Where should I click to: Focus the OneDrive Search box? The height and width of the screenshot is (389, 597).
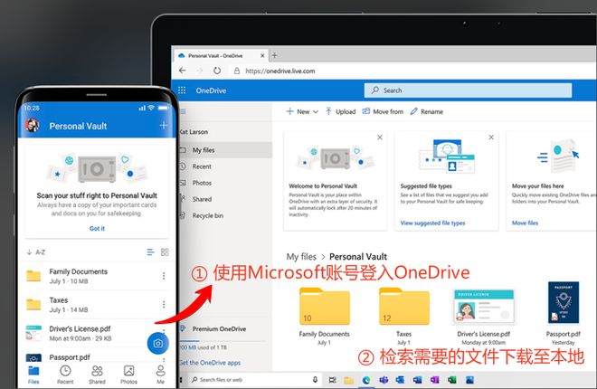[468, 90]
